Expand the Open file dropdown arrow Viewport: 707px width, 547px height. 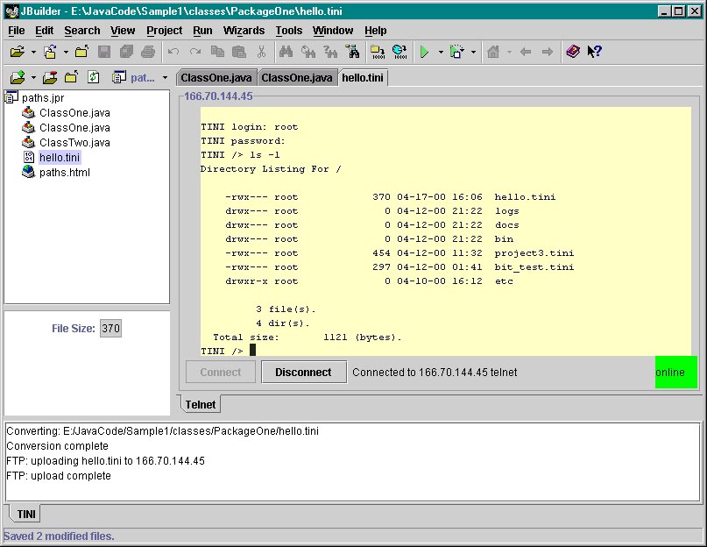tap(32, 53)
